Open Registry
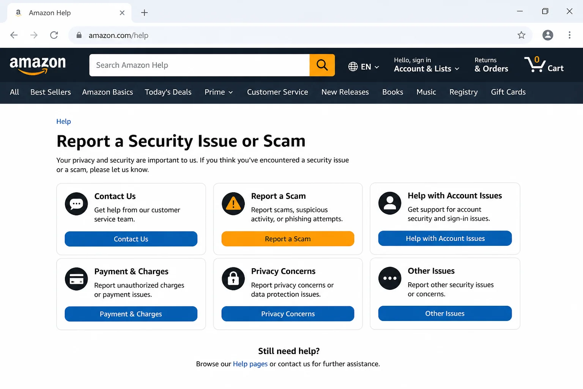The height and width of the screenshot is (389, 583). (x=463, y=92)
